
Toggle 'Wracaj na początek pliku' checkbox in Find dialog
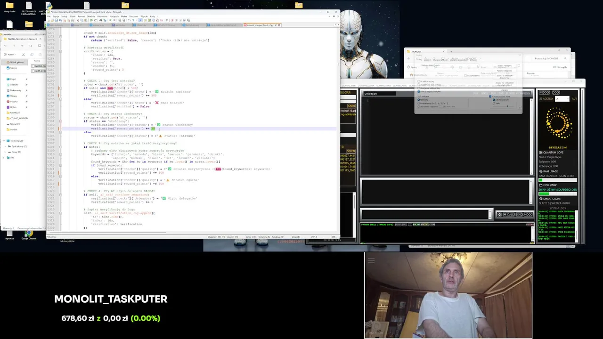pyautogui.click(x=419, y=92)
